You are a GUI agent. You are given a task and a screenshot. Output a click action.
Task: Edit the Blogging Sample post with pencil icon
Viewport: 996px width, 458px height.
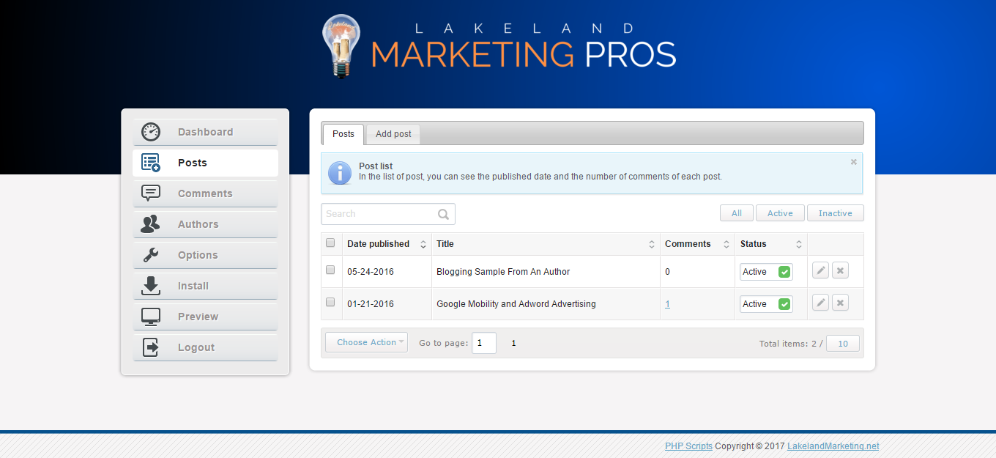[x=820, y=271]
